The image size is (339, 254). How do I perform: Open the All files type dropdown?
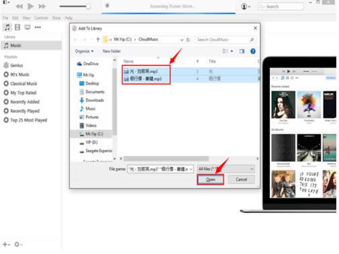point(226,169)
